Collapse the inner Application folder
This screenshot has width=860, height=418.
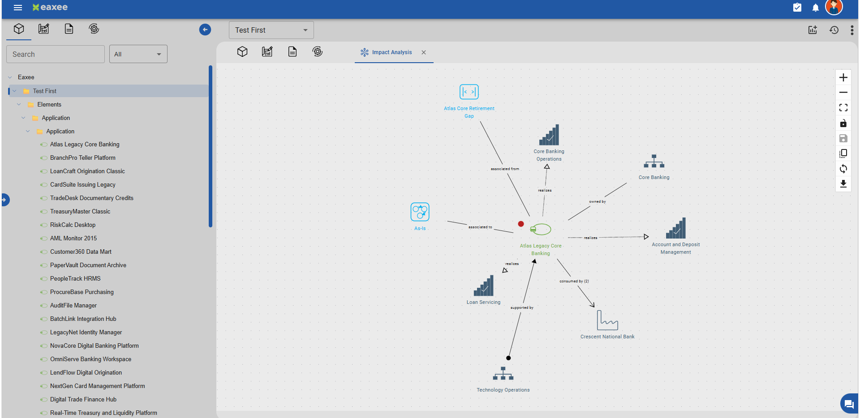(x=28, y=131)
